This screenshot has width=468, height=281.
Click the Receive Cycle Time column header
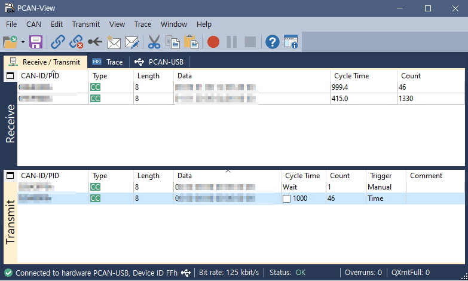tap(363, 76)
